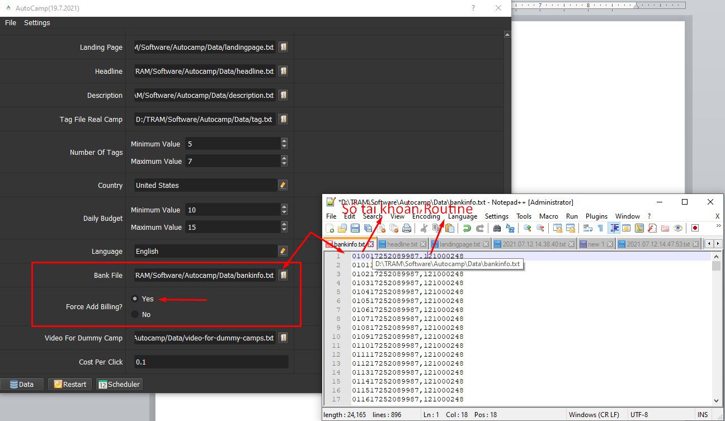725x421 pixels.
Task: Open Replace dialog toolbar icon
Action: tap(510, 228)
